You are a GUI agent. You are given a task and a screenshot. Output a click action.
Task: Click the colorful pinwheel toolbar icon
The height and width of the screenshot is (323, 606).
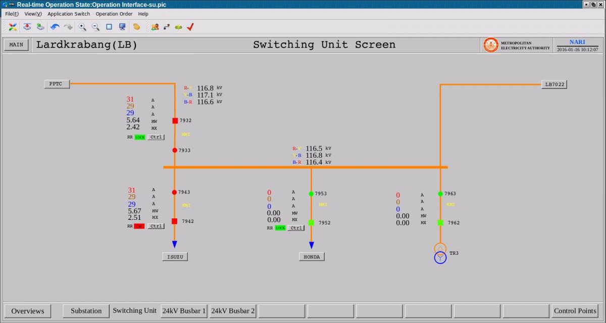[13, 27]
